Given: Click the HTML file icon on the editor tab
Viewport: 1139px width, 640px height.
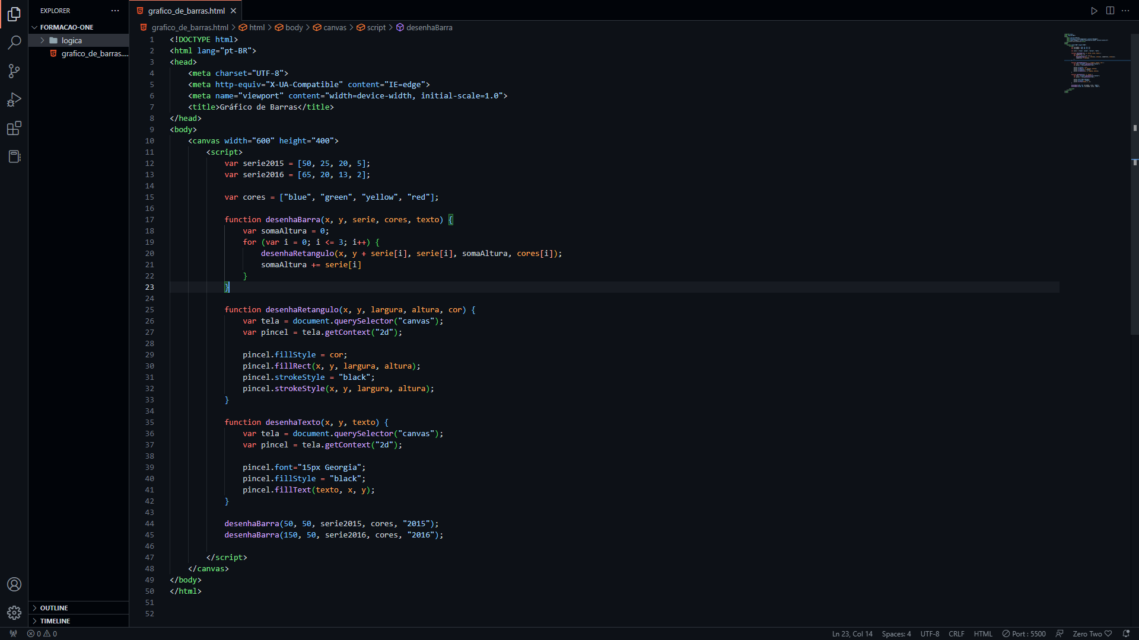Looking at the screenshot, I should pos(140,11).
